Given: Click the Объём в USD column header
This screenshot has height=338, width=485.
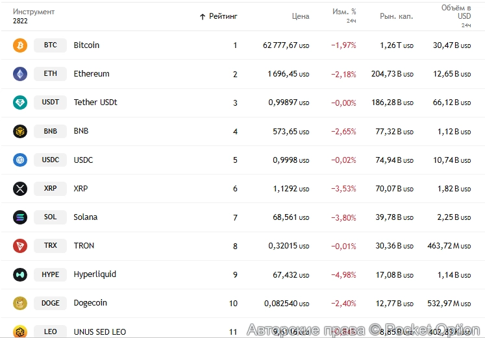Looking at the screenshot, I should tap(456, 16).
